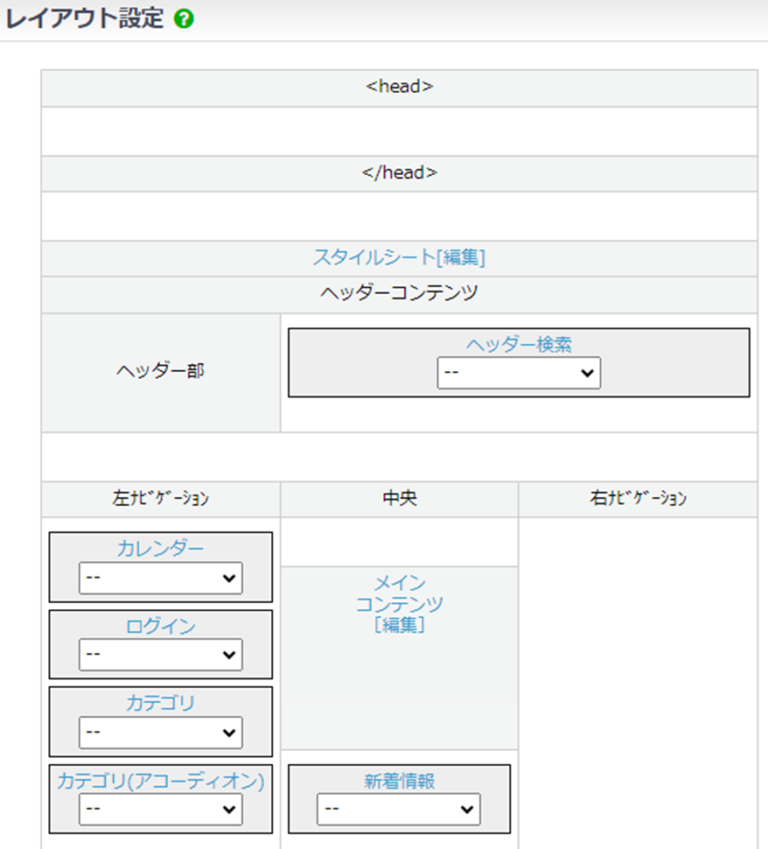Click the empty area under <head>
This screenshot has height=849, width=768.
coord(399,131)
